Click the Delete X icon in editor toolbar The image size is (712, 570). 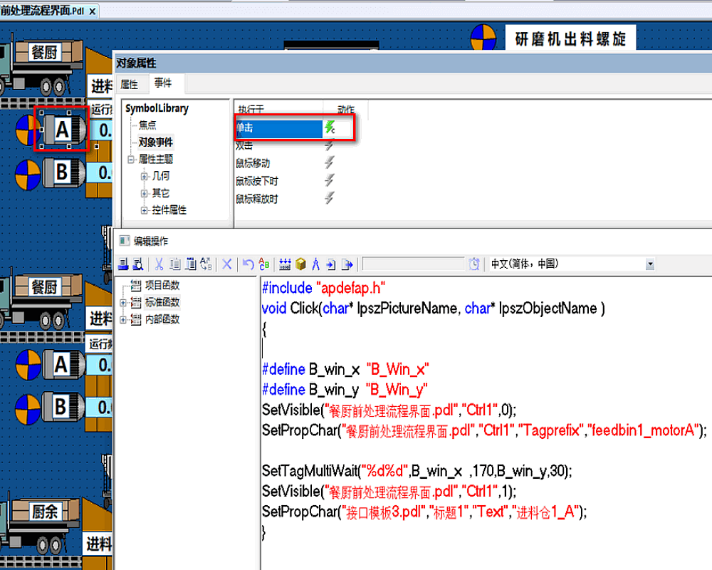point(227,264)
